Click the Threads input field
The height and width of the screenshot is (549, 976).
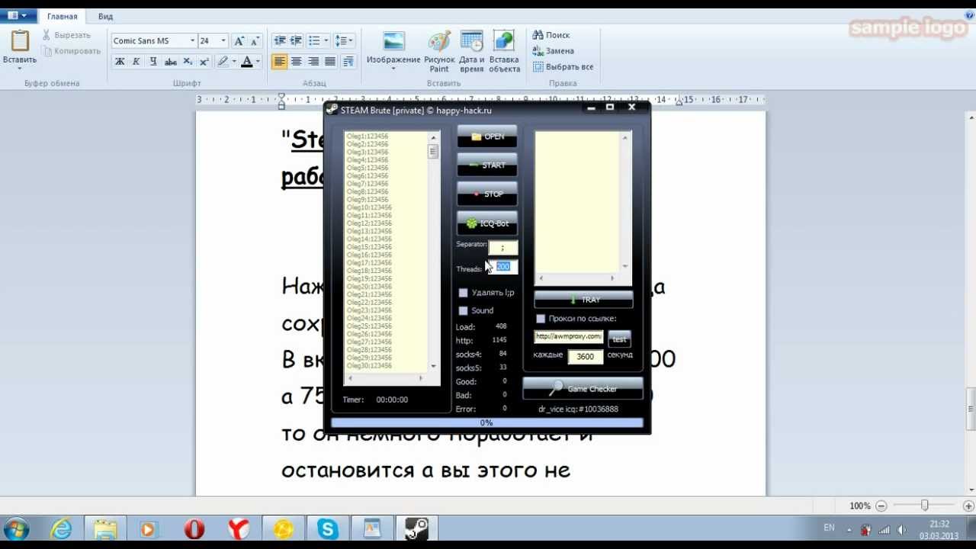503,267
